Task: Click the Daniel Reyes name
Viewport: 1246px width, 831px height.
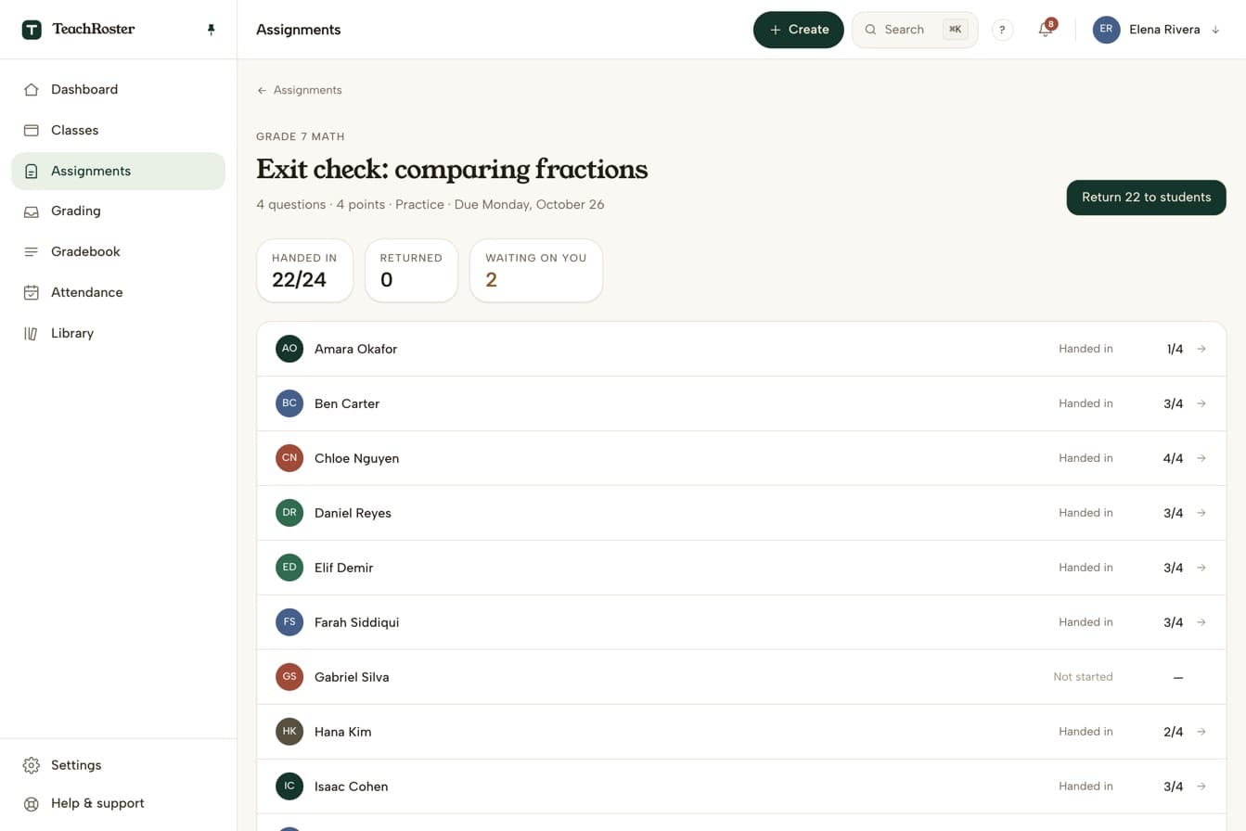Action: (353, 513)
